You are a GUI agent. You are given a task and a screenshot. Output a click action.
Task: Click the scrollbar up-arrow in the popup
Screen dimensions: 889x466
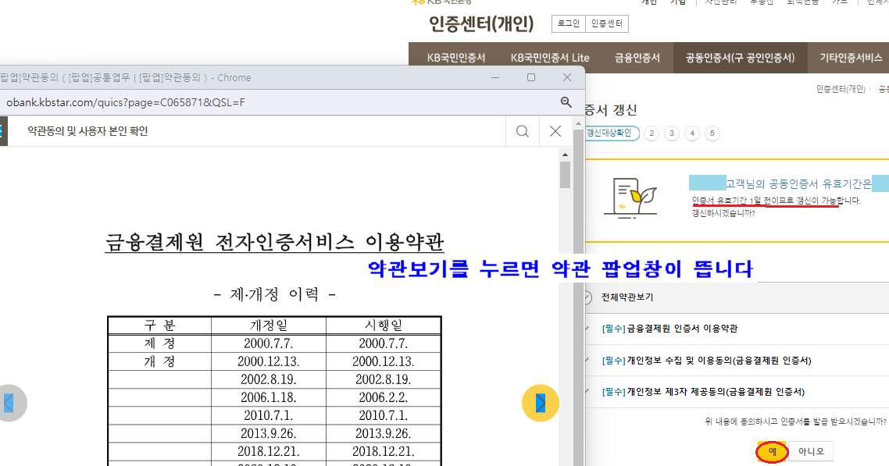tap(563, 154)
